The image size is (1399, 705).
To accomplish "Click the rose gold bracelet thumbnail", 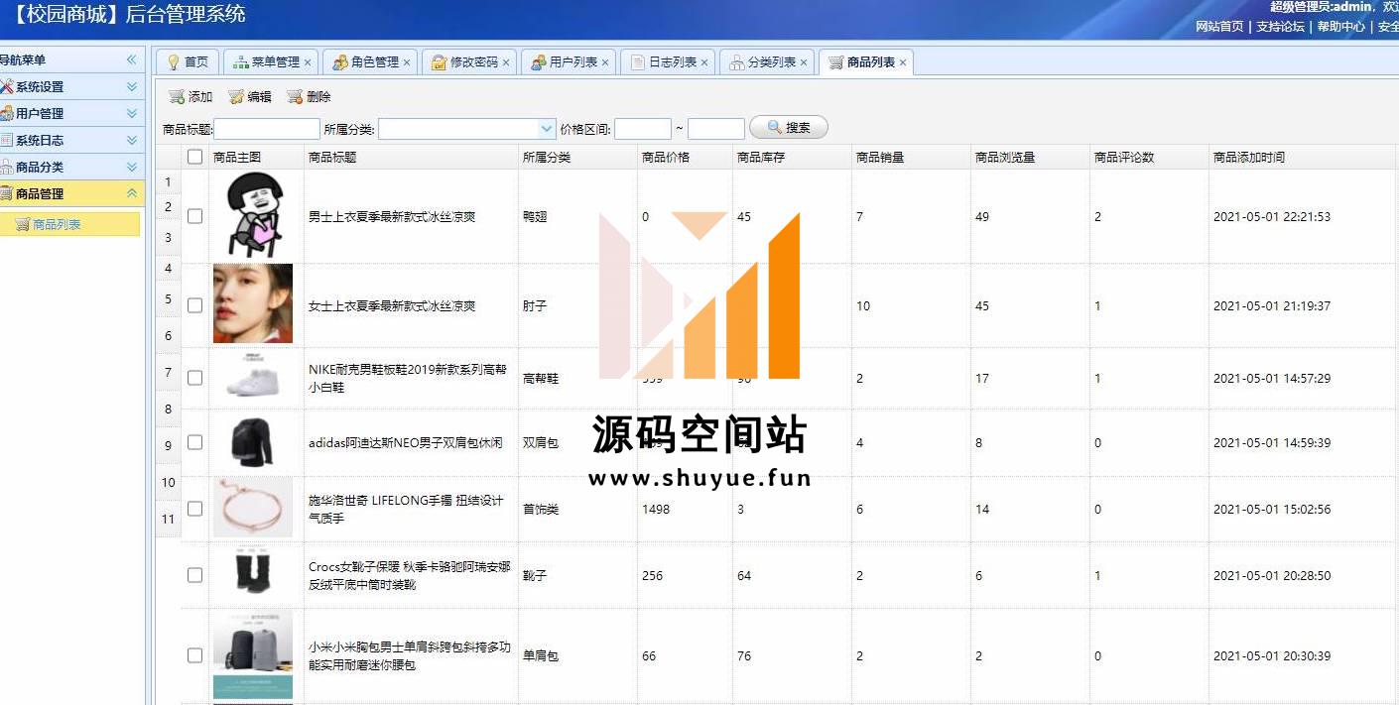I will click(253, 507).
